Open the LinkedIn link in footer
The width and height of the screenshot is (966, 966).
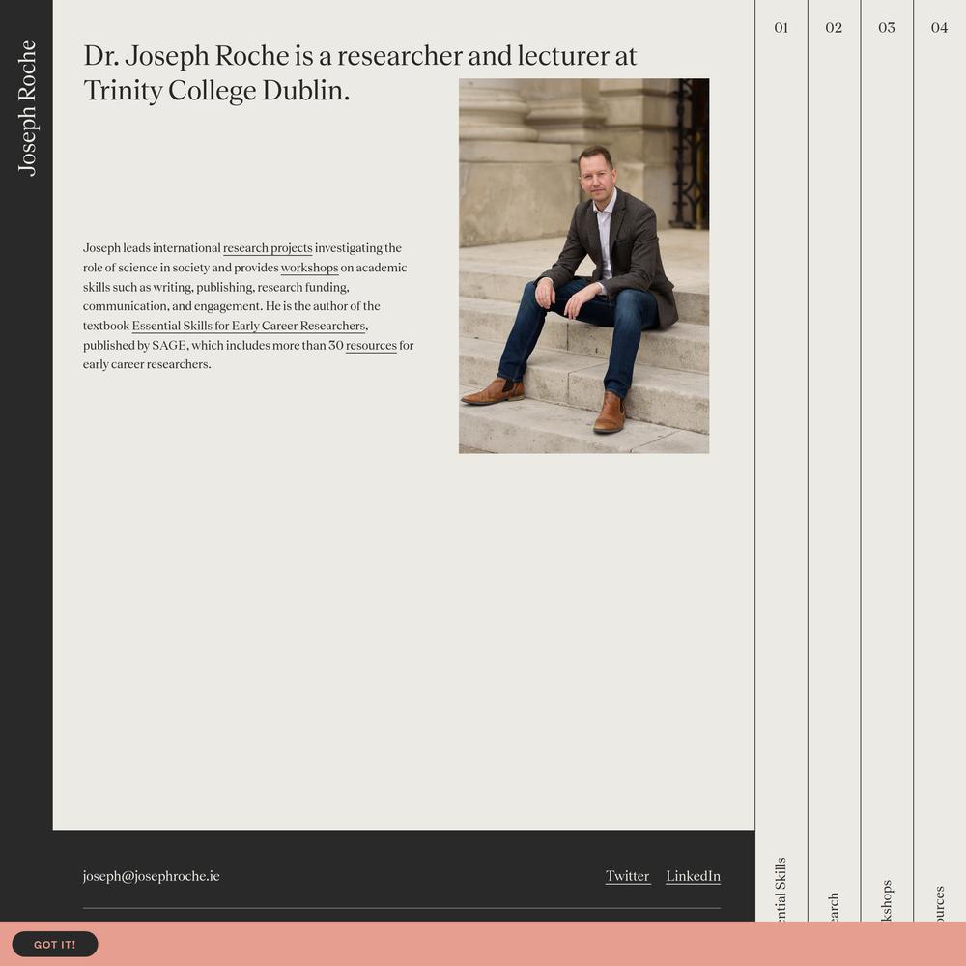[693, 876]
